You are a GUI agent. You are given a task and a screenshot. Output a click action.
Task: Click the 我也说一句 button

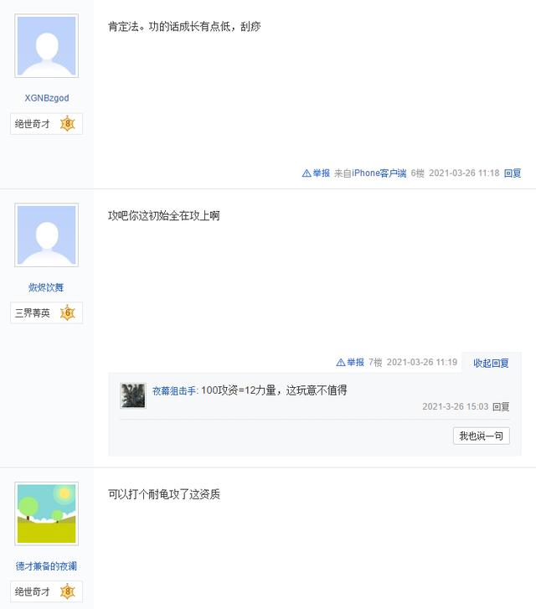coord(482,436)
